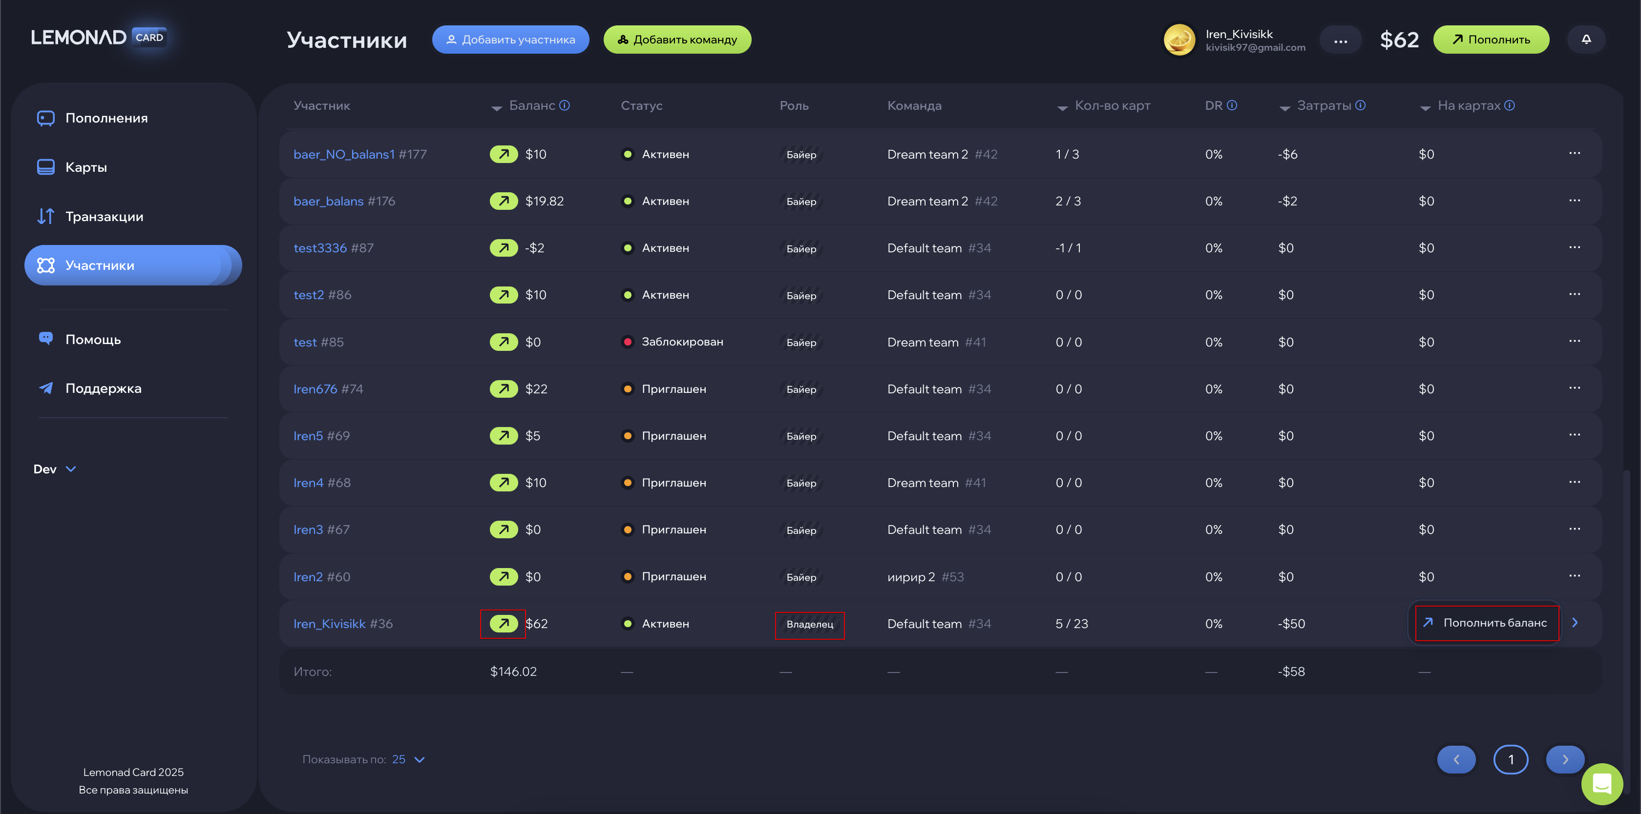Click the user avatar lemon image

(1179, 40)
